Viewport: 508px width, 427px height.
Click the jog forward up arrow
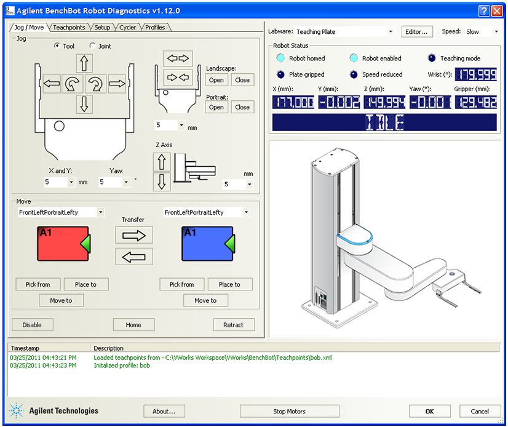(85, 63)
